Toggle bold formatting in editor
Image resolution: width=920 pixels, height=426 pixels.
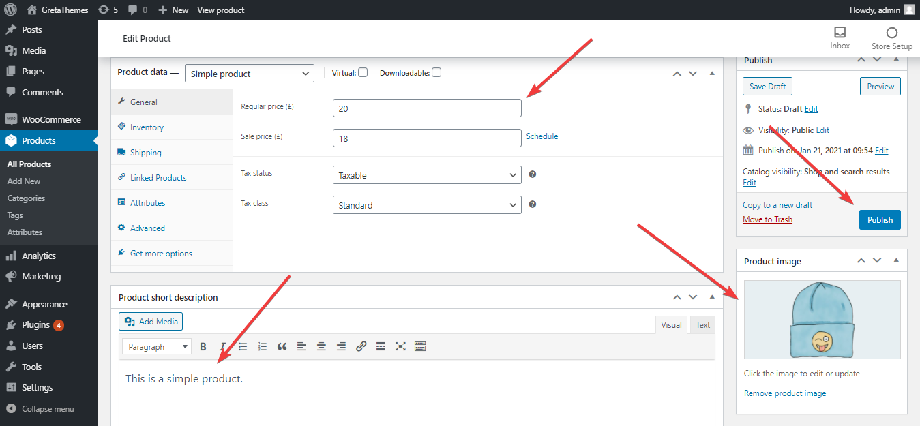[203, 346]
